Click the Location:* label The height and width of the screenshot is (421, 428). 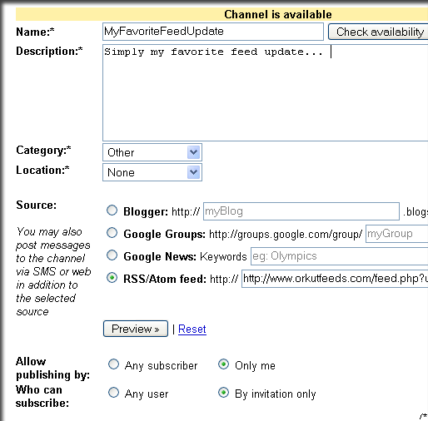click(x=42, y=170)
